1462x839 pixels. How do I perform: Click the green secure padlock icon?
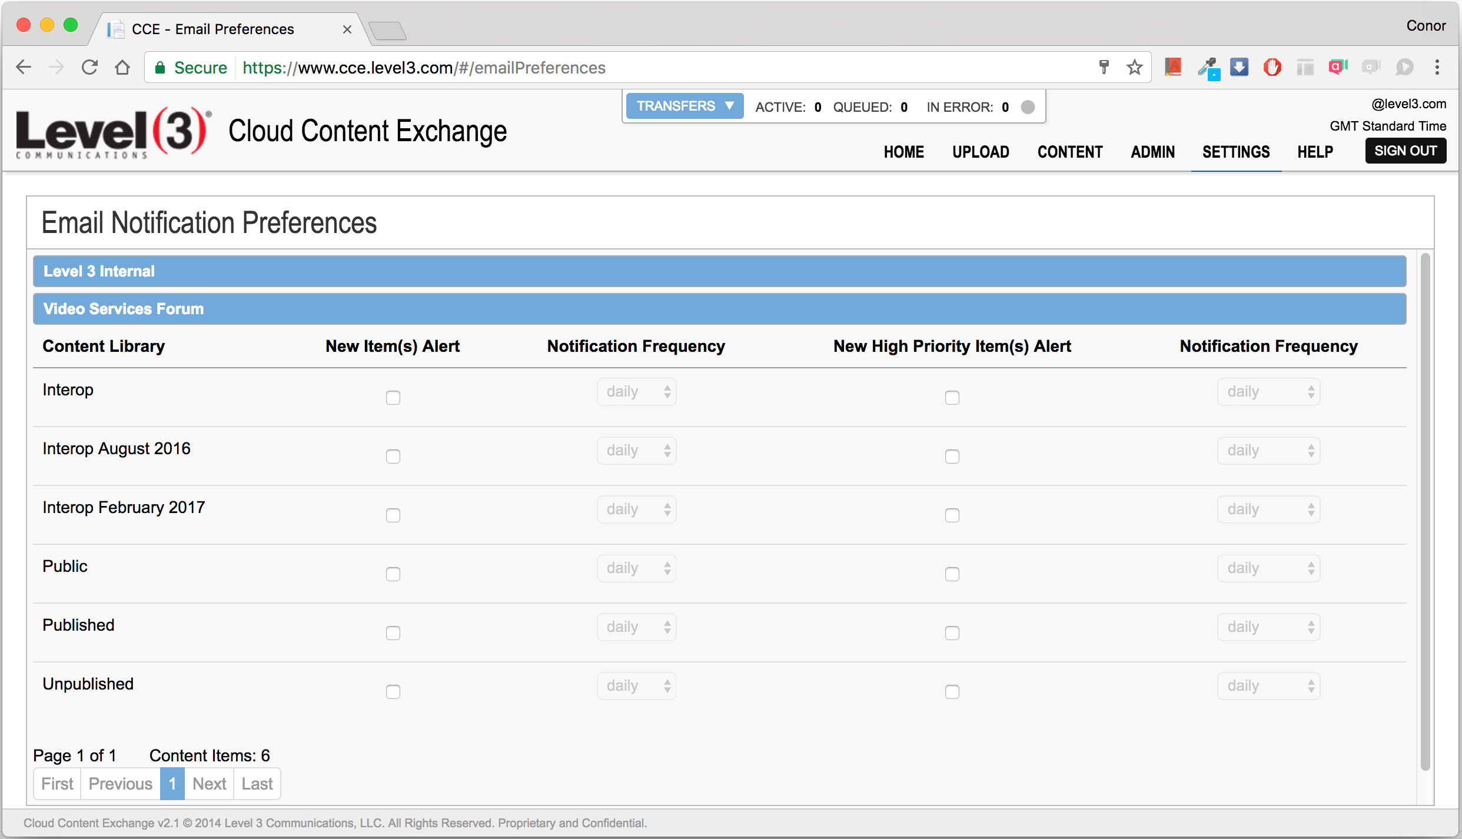160,68
